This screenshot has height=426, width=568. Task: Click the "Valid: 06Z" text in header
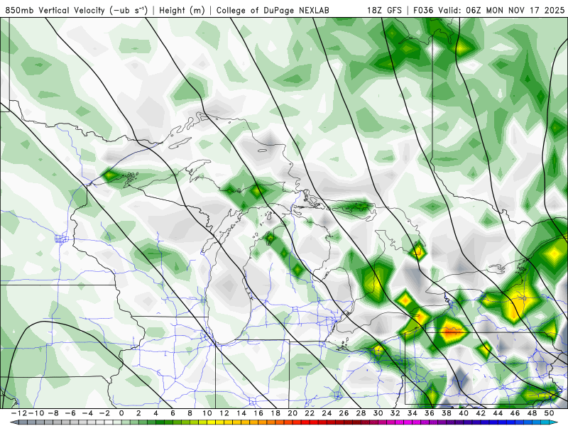point(459,11)
